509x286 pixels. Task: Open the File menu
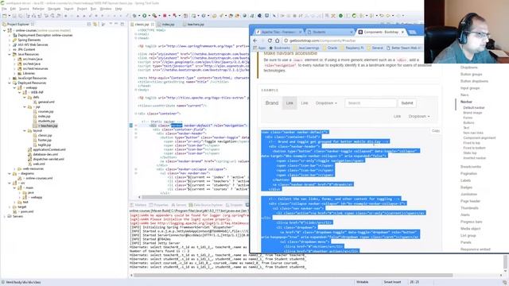(x=4, y=9)
